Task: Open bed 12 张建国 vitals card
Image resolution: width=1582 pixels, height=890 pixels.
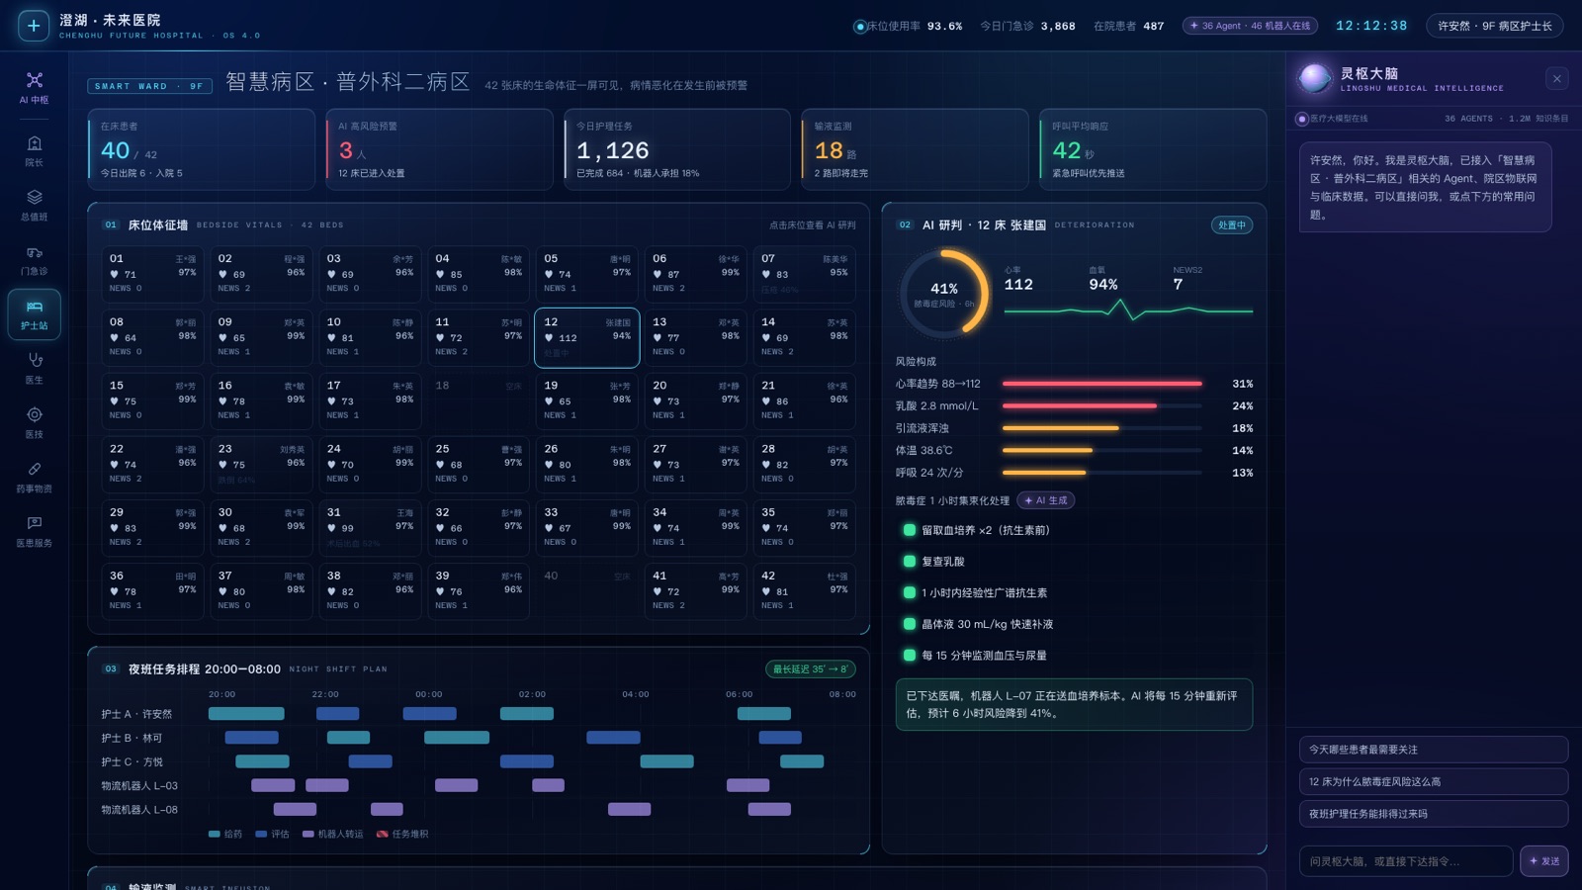Action: [587, 338]
